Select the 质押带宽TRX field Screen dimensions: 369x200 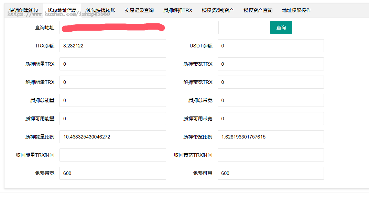point(271,64)
